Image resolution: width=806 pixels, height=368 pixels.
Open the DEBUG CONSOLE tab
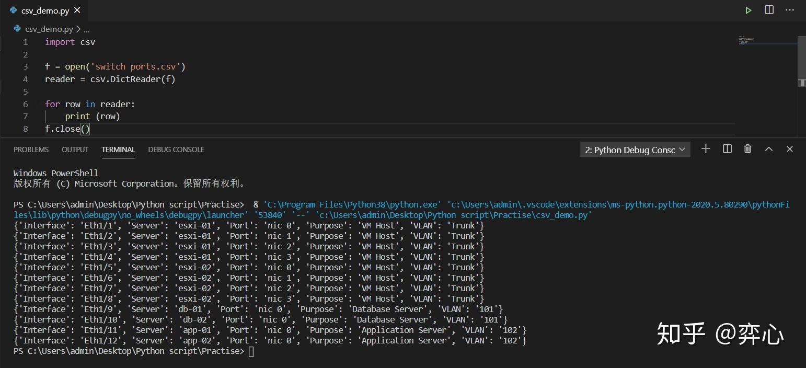click(176, 149)
